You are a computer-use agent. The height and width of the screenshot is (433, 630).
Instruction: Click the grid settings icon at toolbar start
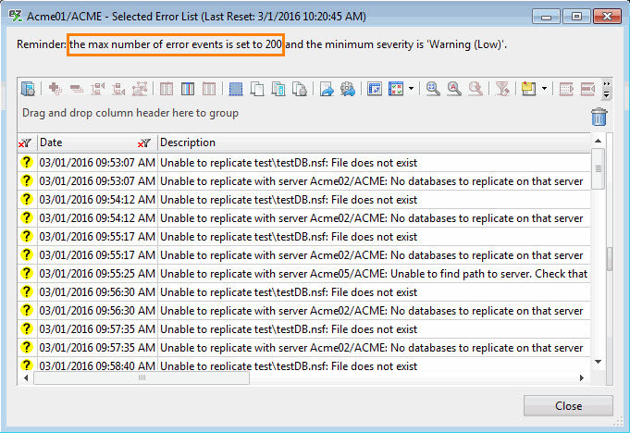pos(28,89)
